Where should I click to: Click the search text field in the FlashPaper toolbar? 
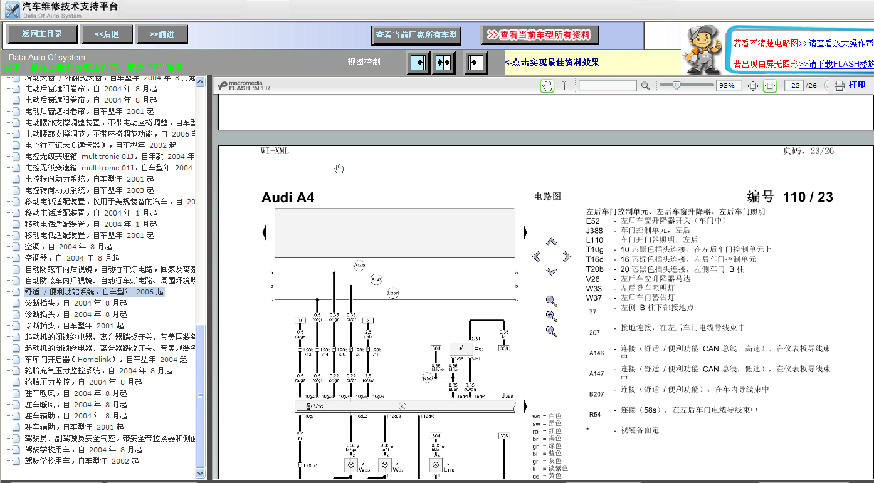coord(608,86)
